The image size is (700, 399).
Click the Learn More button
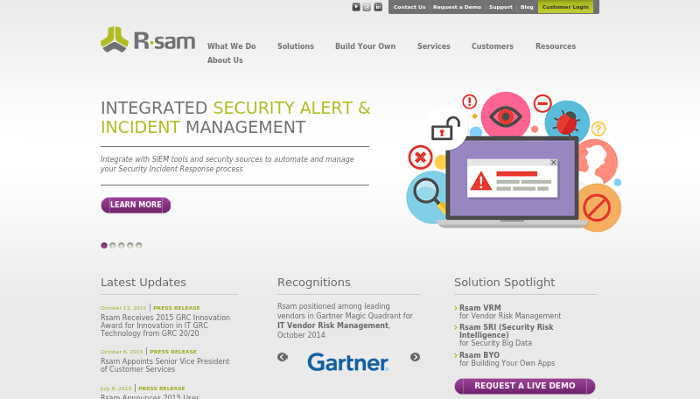tap(136, 205)
